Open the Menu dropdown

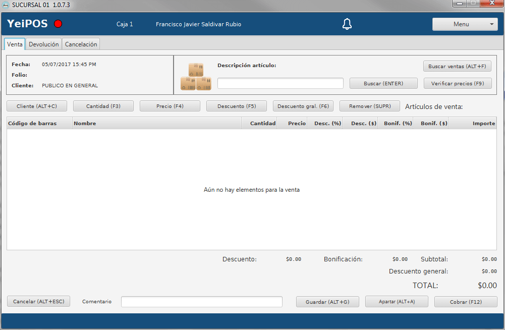click(x=465, y=24)
